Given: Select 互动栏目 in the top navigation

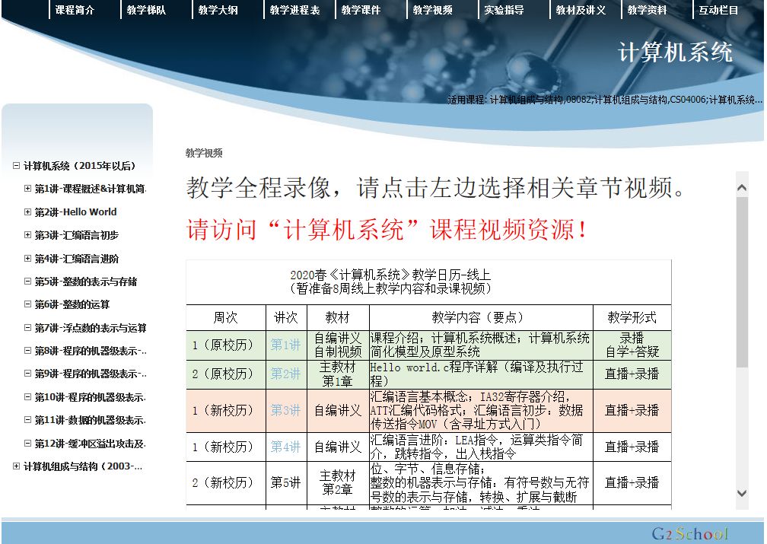Looking at the screenshot, I should click(x=718, y=10).
